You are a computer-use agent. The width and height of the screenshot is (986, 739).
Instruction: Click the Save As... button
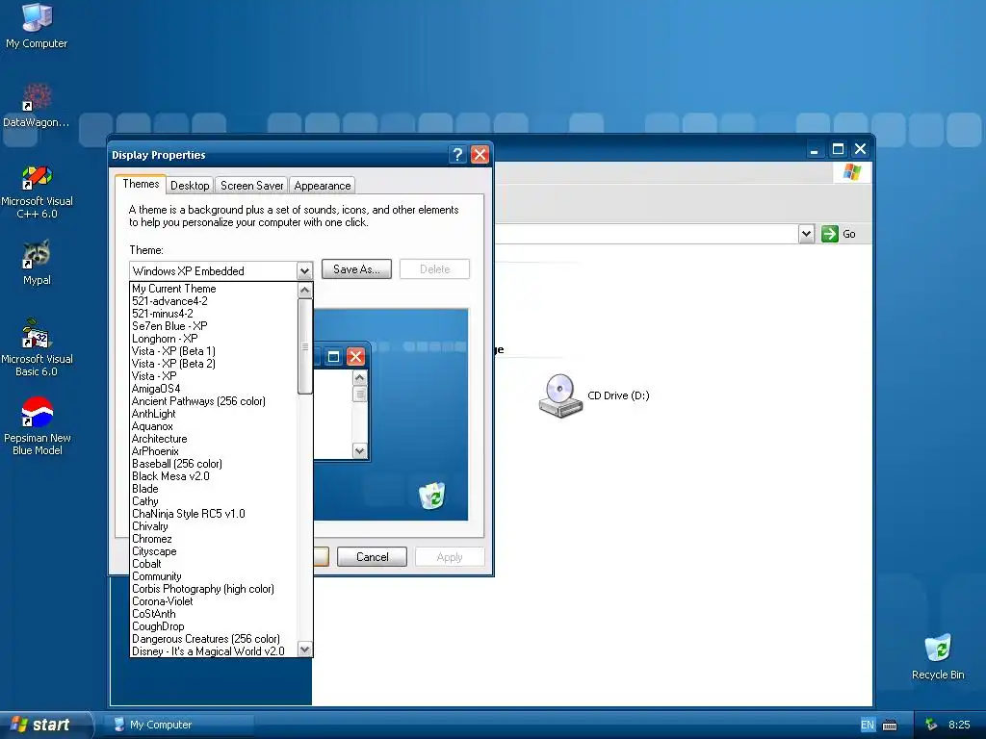[x=356, y=269]
